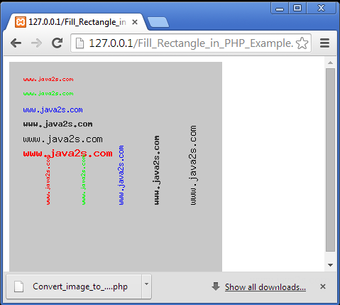Open the Chrome hamburger menu
Image resolution: width=340 pixels, height=305 pixels.
pyautogui.click(x=324, y=43)
